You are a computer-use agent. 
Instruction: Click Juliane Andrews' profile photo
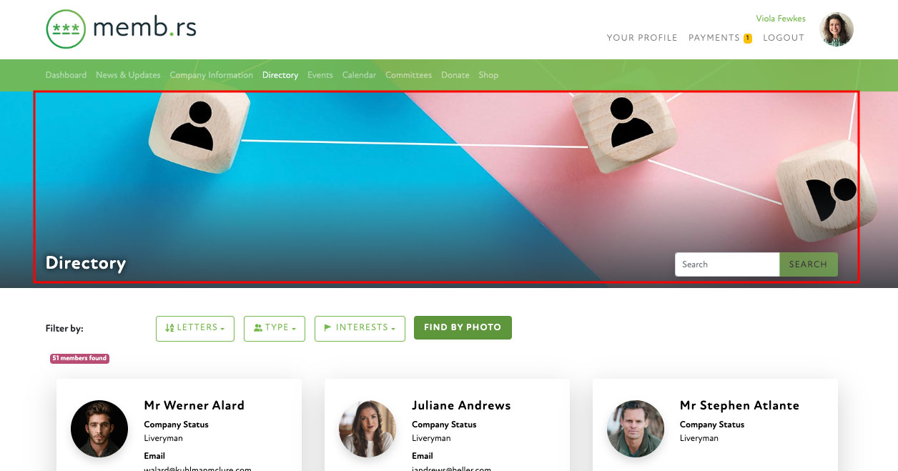367,429
